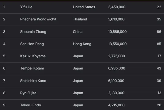Viewport: 164px width, 110px height.
Task: Open Kazuki Koyama's profile name
Action: [x=33, y=56]
